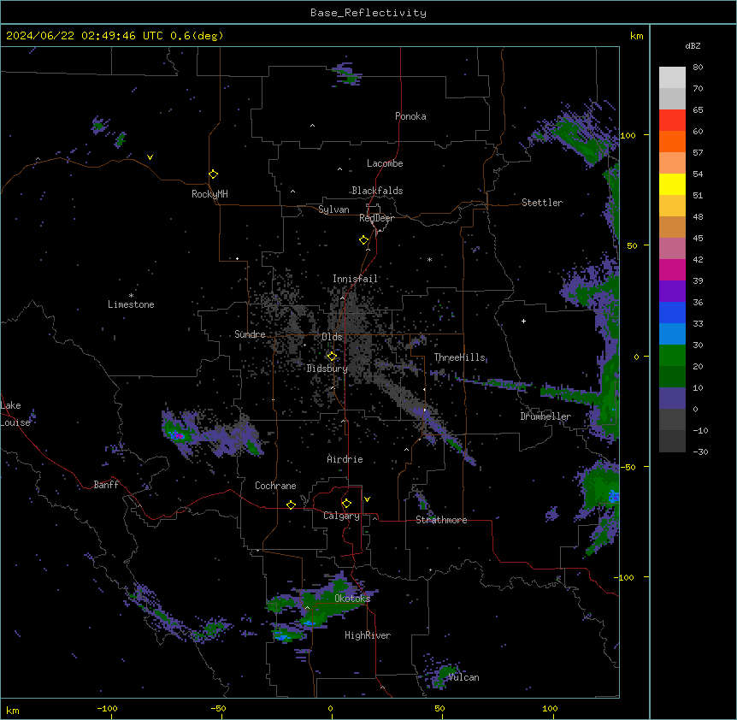Click the Stettler label
737x720 pixels.
tap(542, 203)
